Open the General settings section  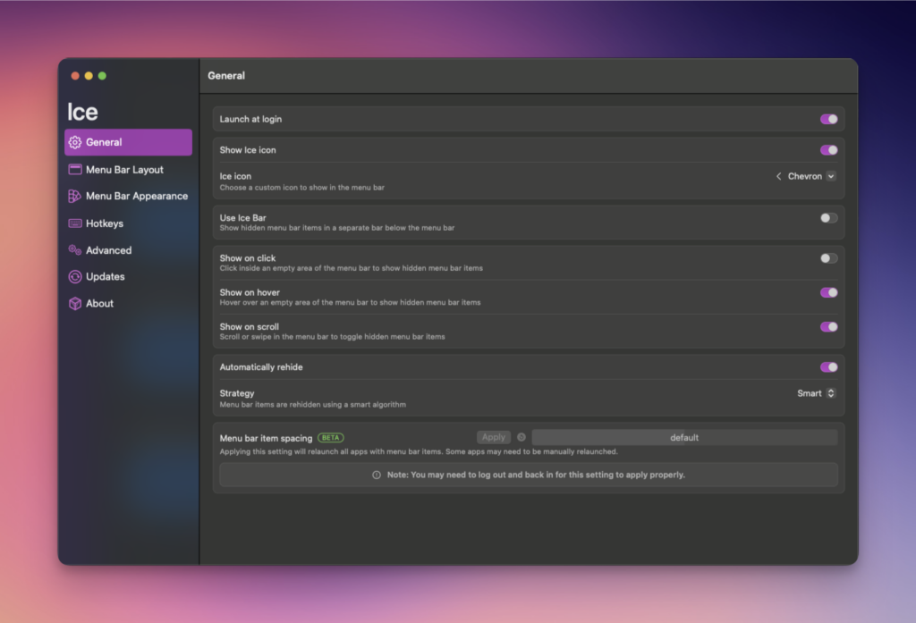coord(128,142)
